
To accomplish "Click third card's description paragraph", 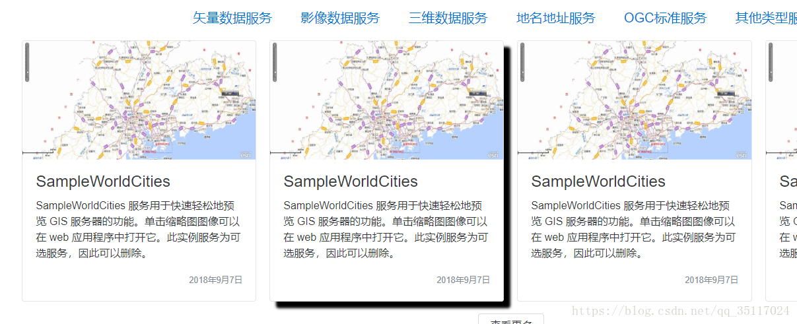I will point(633,229).
